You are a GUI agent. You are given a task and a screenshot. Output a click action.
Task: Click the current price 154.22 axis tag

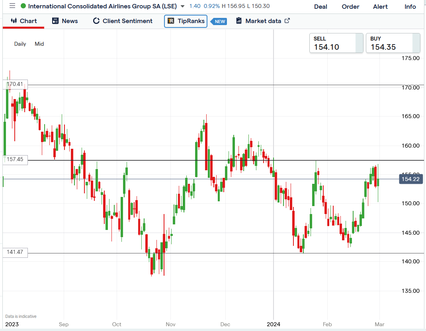click(411, 179)
